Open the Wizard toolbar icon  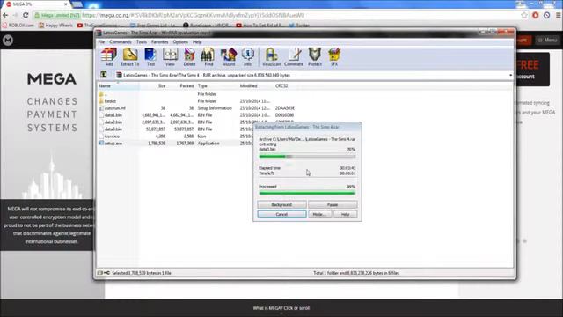pos(229,56)
